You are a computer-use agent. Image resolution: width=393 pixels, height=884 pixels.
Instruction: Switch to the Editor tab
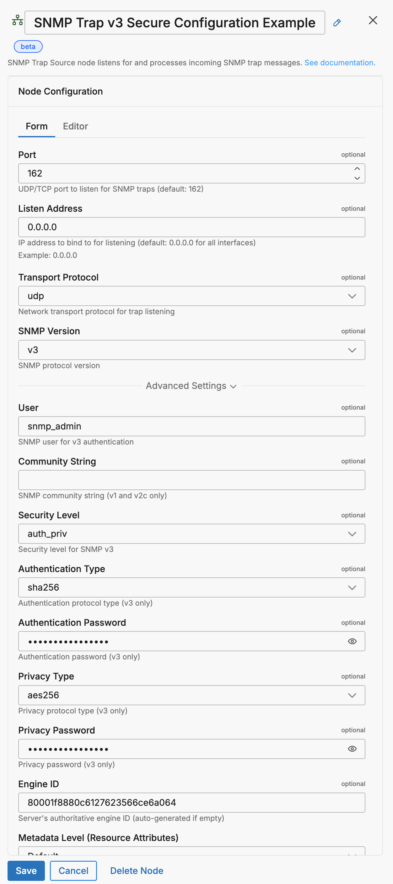75,126
